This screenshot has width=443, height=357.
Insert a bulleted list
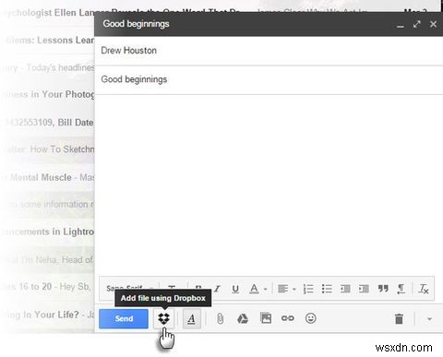(x=327, y=289)
